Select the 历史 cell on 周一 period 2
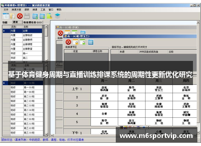The image size is (201, 146). pyautogui.click(x=104, y=97)
